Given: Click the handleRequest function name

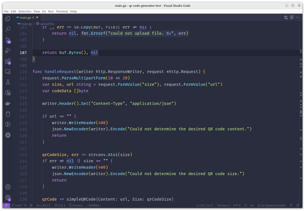Looking at the screenshot, I should [60, 71].
